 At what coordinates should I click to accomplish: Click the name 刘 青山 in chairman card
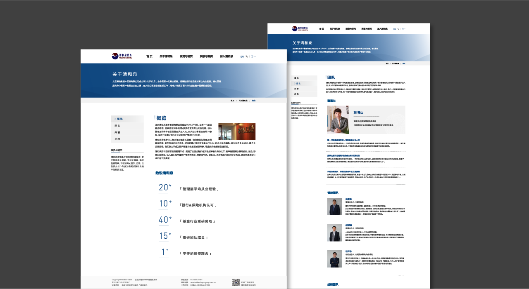click(358, 113)
